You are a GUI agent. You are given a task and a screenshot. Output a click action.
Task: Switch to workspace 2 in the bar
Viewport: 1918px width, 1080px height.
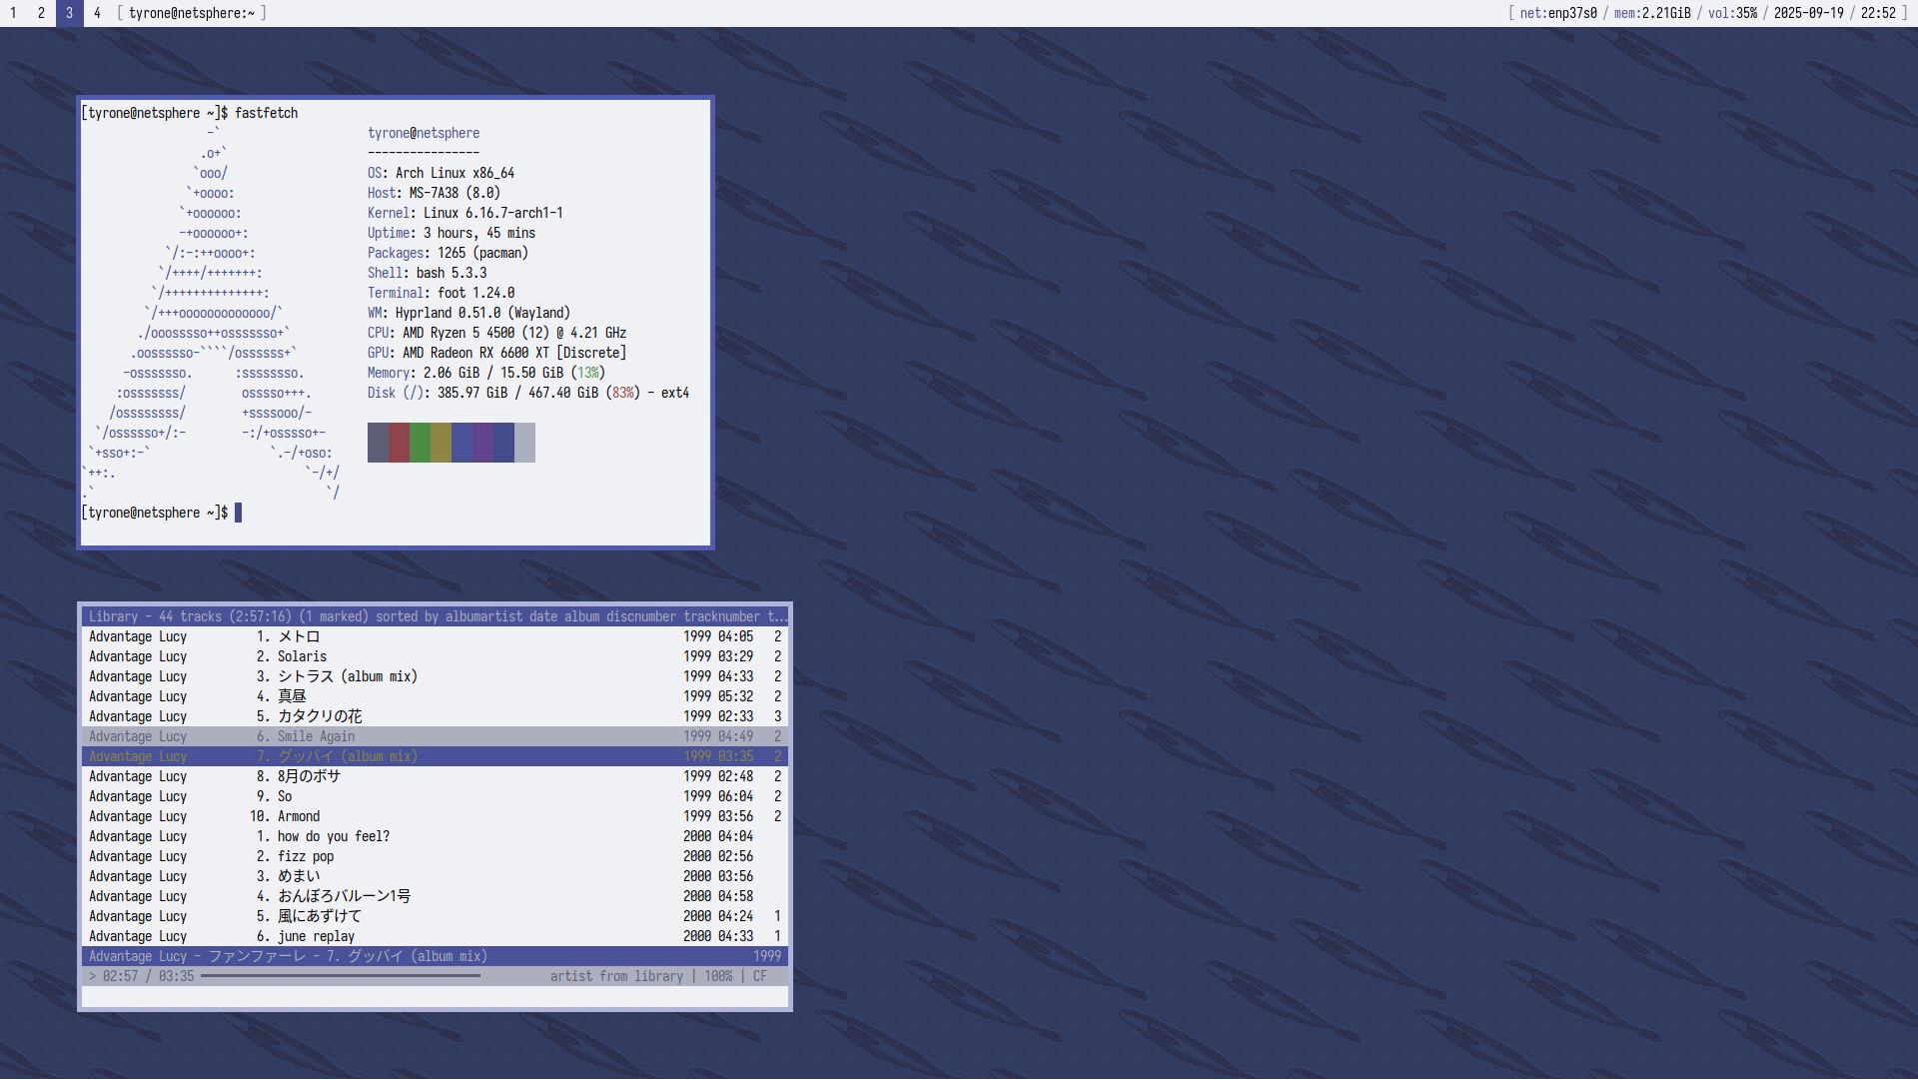(41, 13)
